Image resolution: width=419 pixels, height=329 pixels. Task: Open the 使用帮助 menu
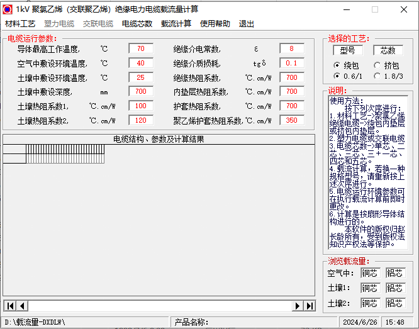point(215,24)
